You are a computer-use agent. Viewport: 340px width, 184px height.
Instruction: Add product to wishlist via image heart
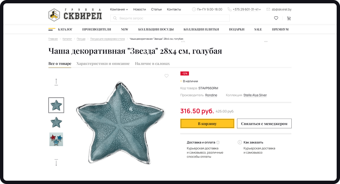(x=166, y=76)
